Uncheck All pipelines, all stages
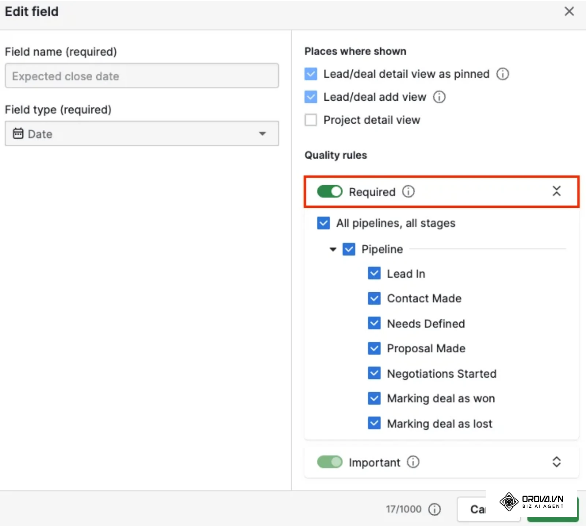 coord(323,223)
